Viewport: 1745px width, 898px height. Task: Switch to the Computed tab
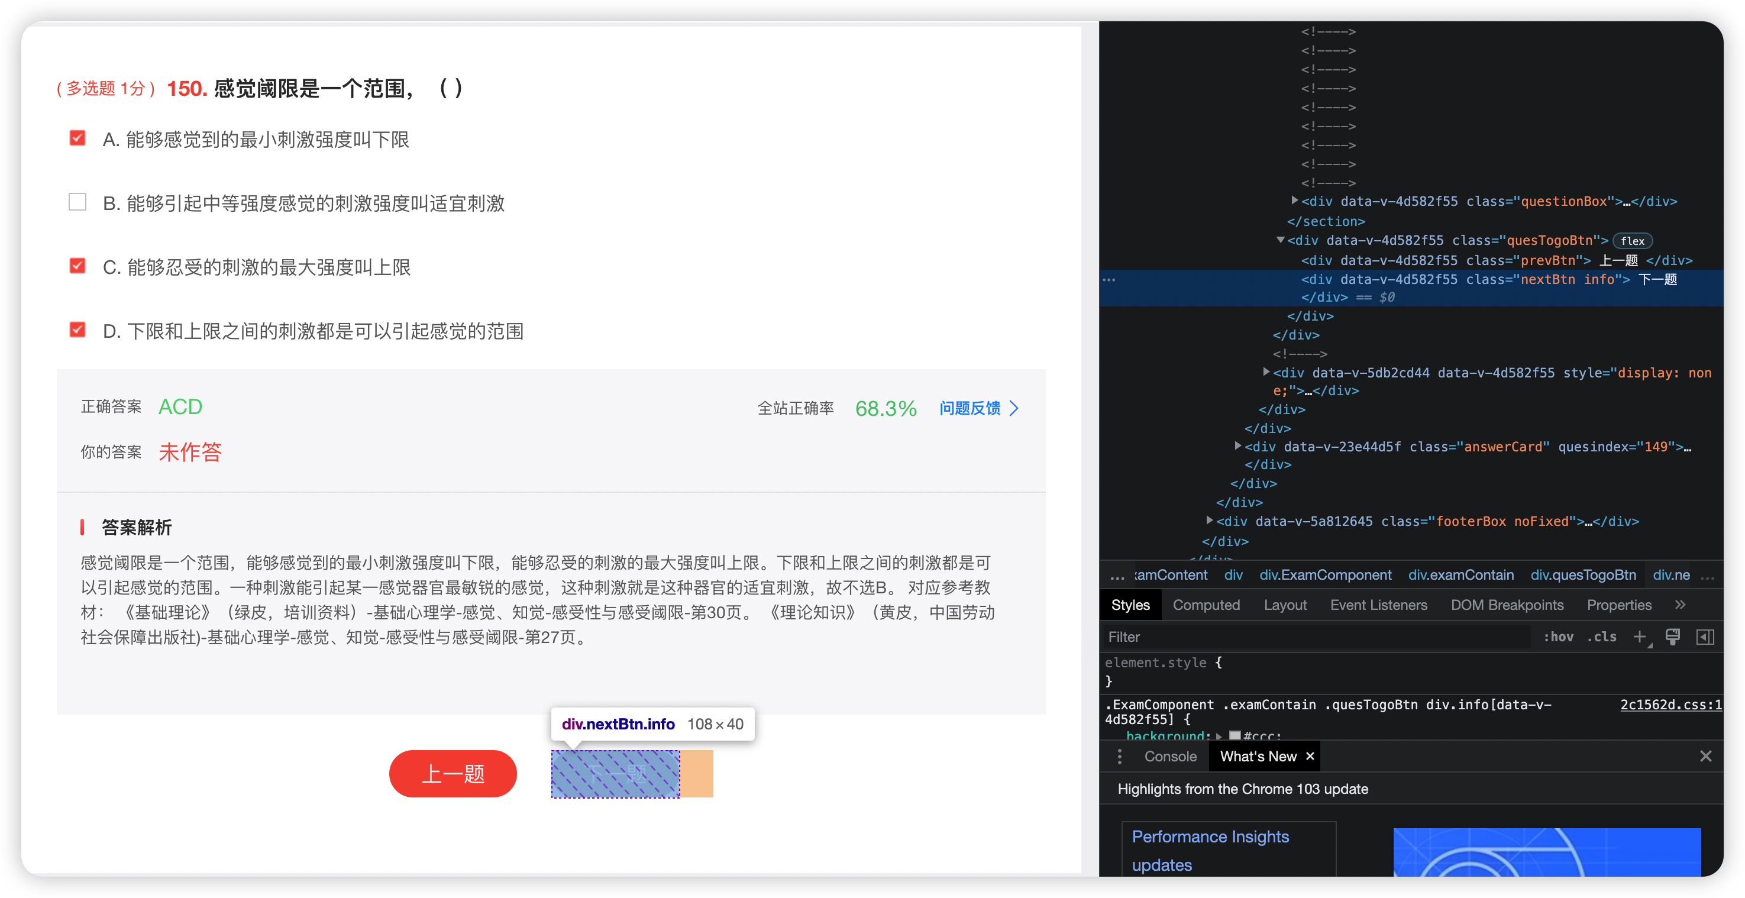[1206, 605]
